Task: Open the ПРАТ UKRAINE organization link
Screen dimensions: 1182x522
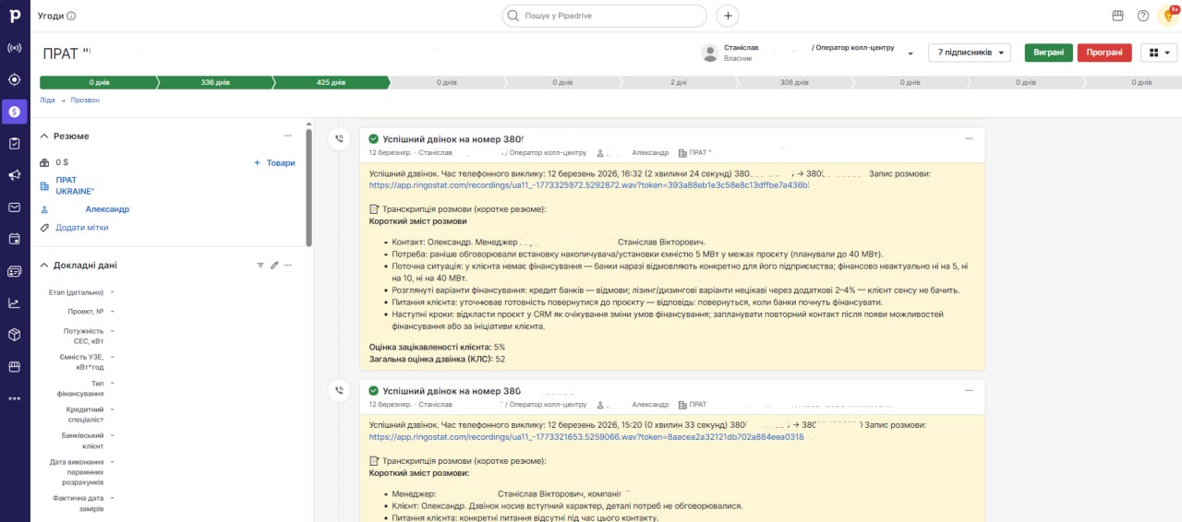Action: 75,185
